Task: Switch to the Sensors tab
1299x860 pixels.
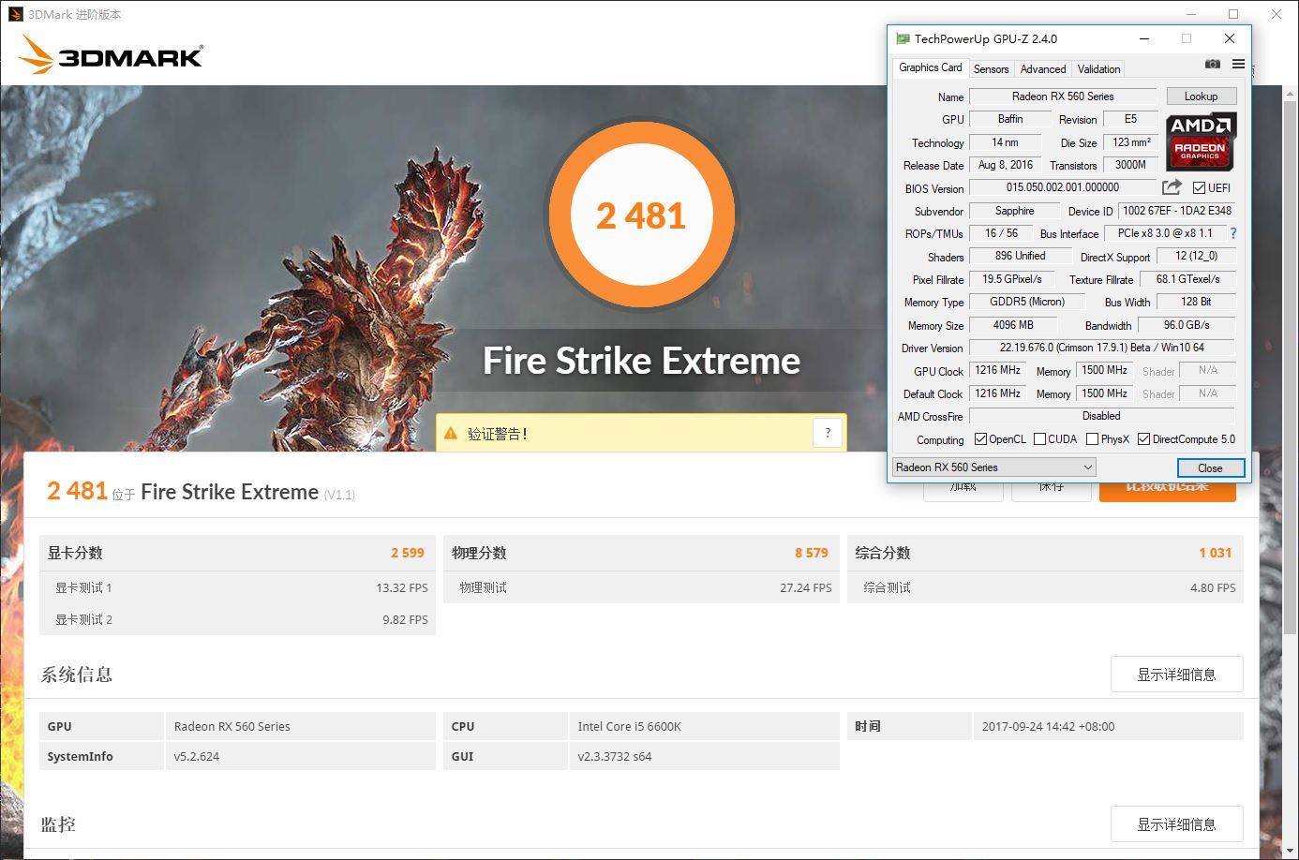Action: (x=991, y=69)
